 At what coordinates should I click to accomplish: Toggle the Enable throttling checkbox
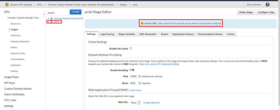pyautogui.click(x=131, y=70)
